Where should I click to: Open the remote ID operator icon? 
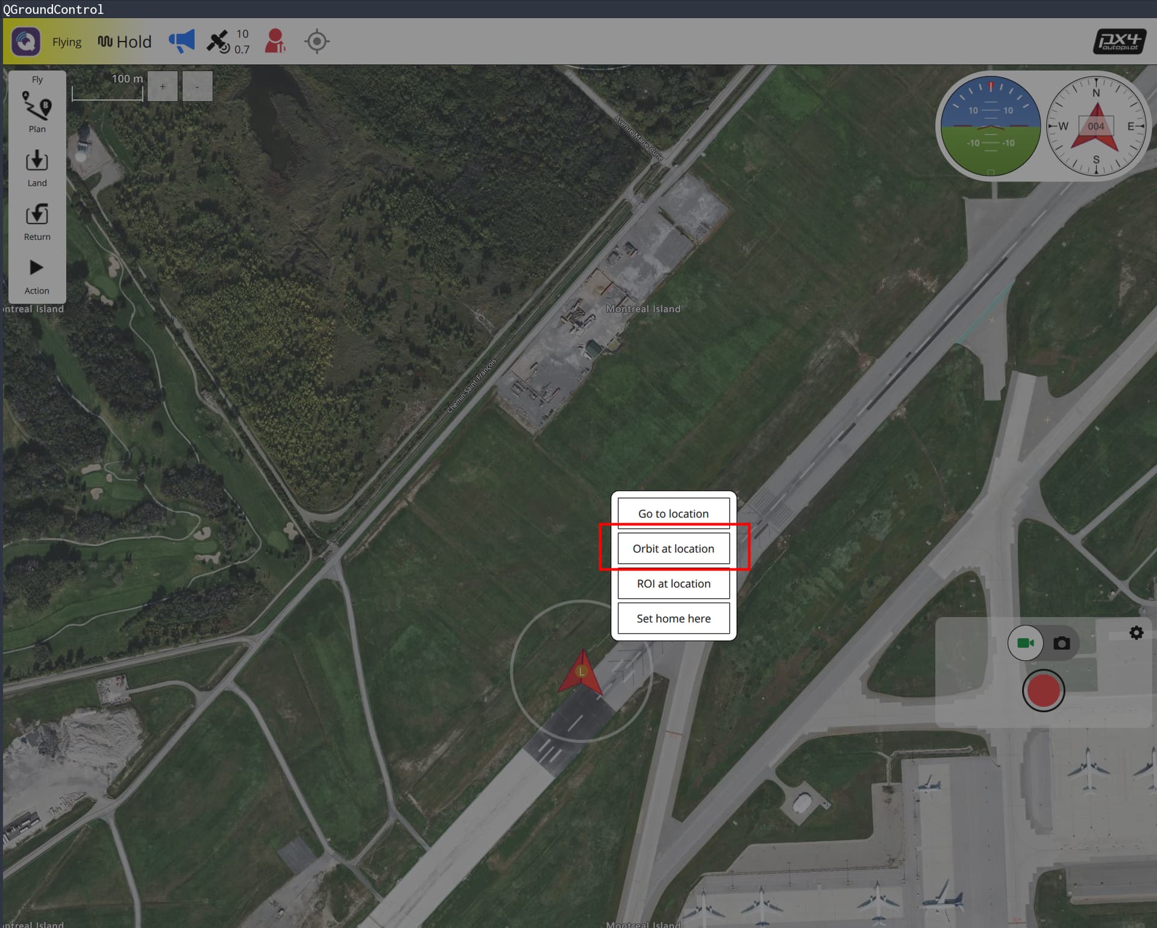(275, 41)
